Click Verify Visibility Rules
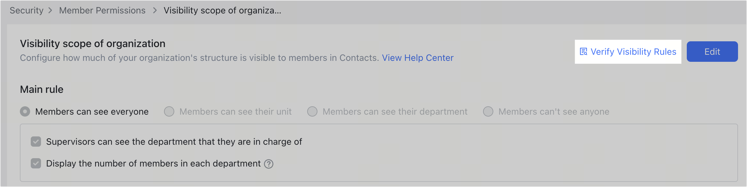Image resolution: width=747 pixels, height=187 pixels. tap(633, 52)
